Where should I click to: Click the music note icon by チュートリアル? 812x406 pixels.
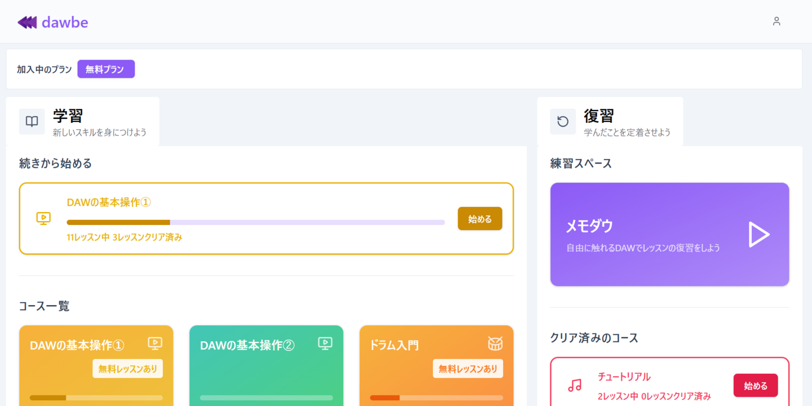coord(575,385)
